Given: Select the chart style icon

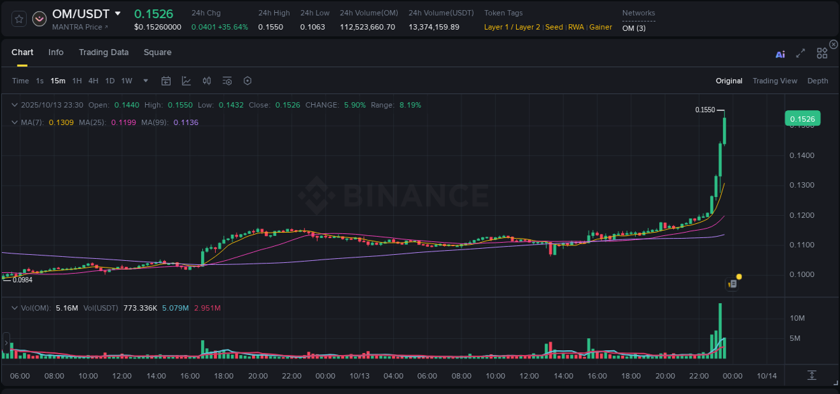Looking at the screenshot, I should (x=185, y=81).
